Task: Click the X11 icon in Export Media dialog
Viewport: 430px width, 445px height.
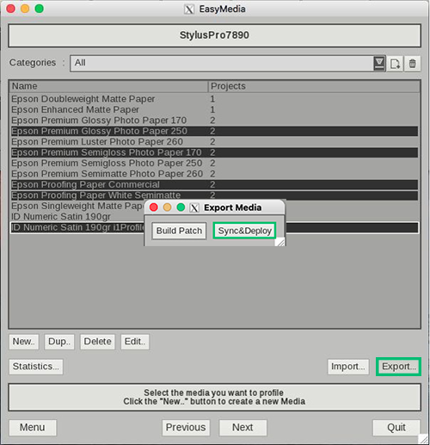Action: pyautogui.click(x=194, y=207)
